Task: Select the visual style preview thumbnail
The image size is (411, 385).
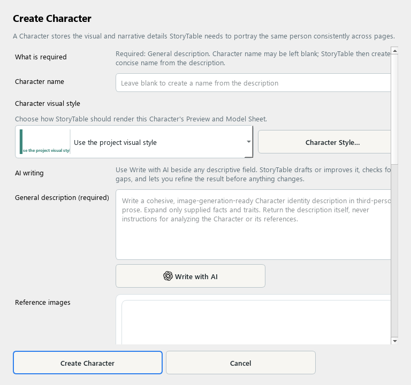Action: [x=44, y=142]
